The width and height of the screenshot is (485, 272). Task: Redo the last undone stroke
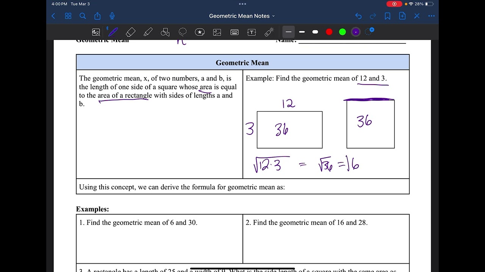pyautogui.click(x=373, y=16)
